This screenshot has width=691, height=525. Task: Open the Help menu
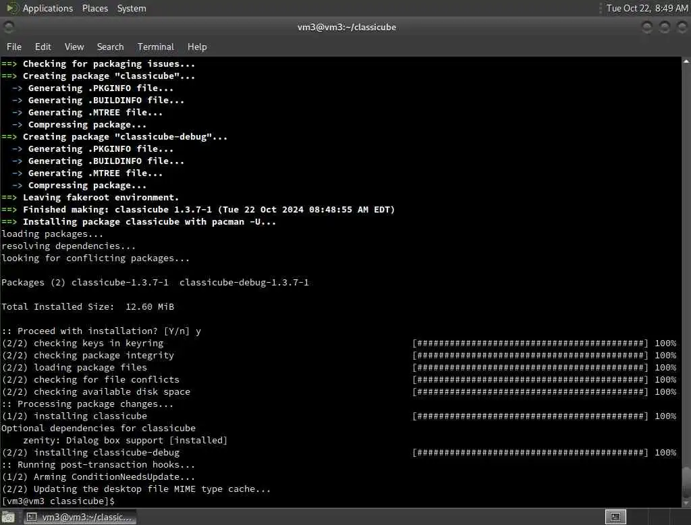coord(197,47)
